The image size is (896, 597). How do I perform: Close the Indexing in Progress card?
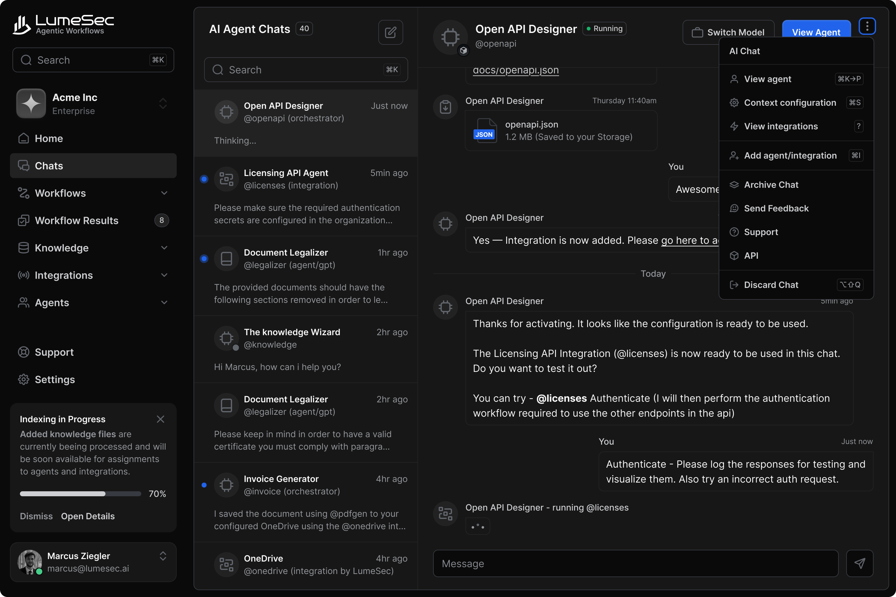[x=161, y=419]
